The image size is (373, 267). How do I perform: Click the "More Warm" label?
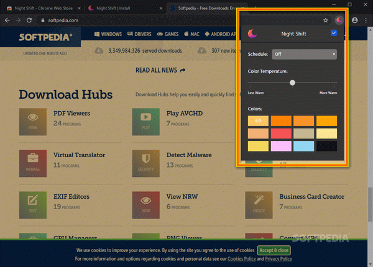(328, 93)
